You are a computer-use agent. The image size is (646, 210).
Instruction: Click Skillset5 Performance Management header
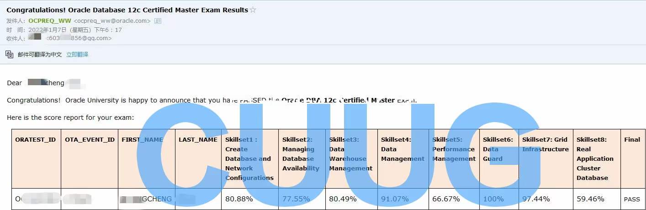[454, 159]
